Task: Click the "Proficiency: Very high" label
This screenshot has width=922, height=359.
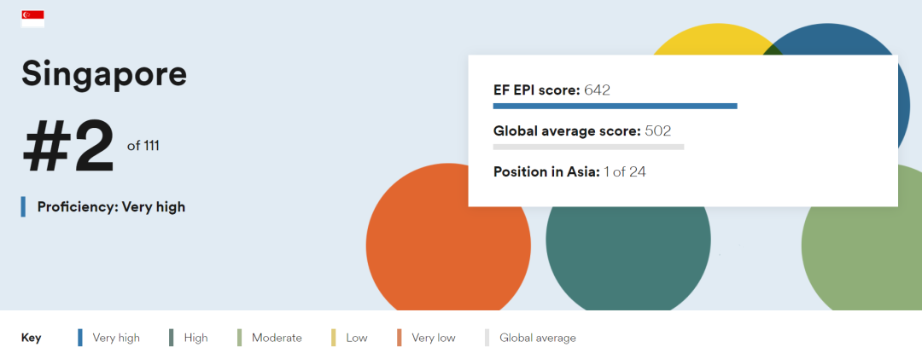Action: point(111,206)
